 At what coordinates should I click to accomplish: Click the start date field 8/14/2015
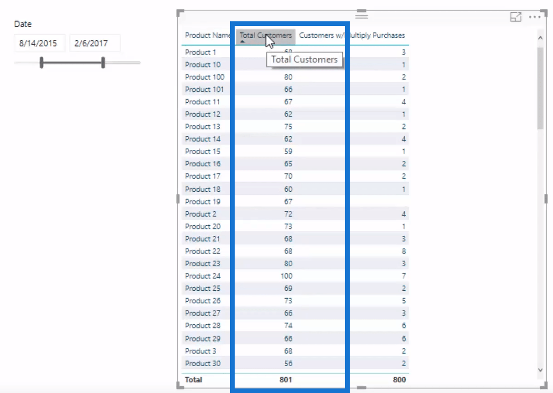click(40, 44)
